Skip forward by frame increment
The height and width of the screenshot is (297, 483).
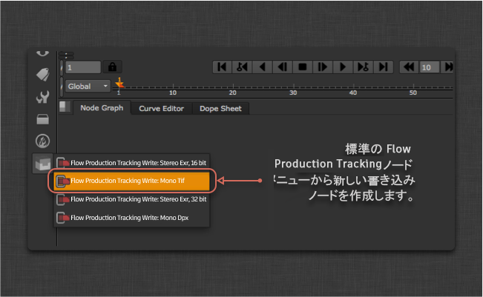coord(448,67)
